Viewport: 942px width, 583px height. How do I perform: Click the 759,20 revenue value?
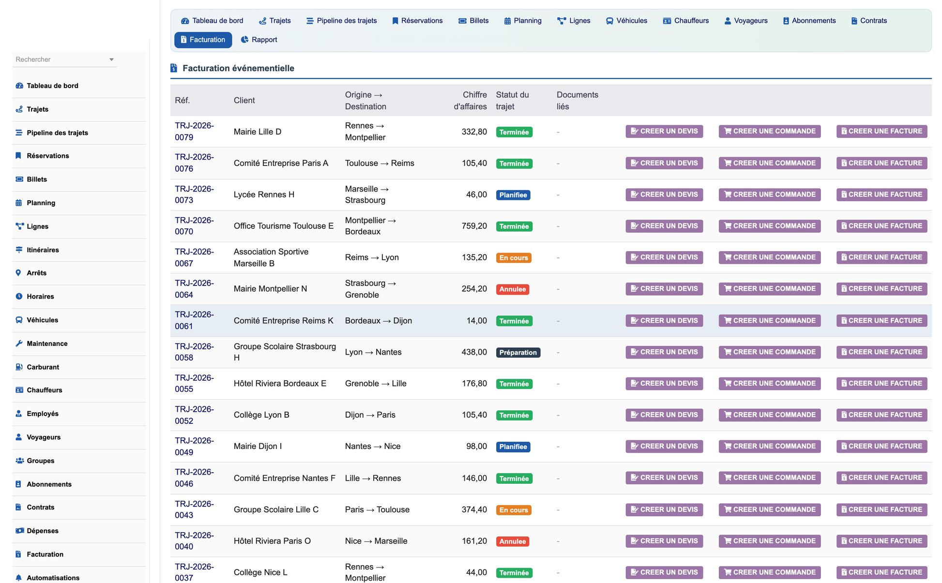pos(474,226)
